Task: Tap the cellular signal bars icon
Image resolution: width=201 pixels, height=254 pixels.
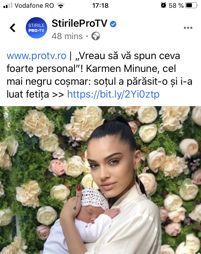Action: [x=8, y=6]
